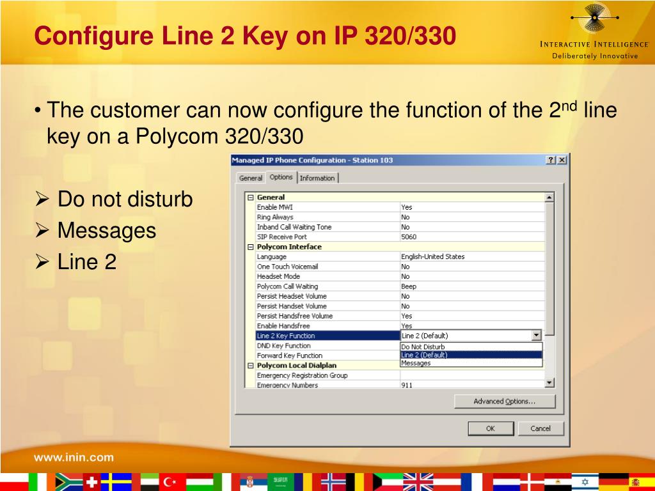Click the Beep value
The height and width of the screenshot is (491, 655).
(x=409, y=286)
